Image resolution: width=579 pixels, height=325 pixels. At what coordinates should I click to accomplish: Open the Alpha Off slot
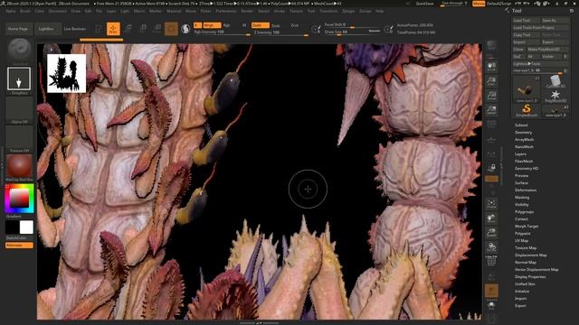(x=19, y=108)
